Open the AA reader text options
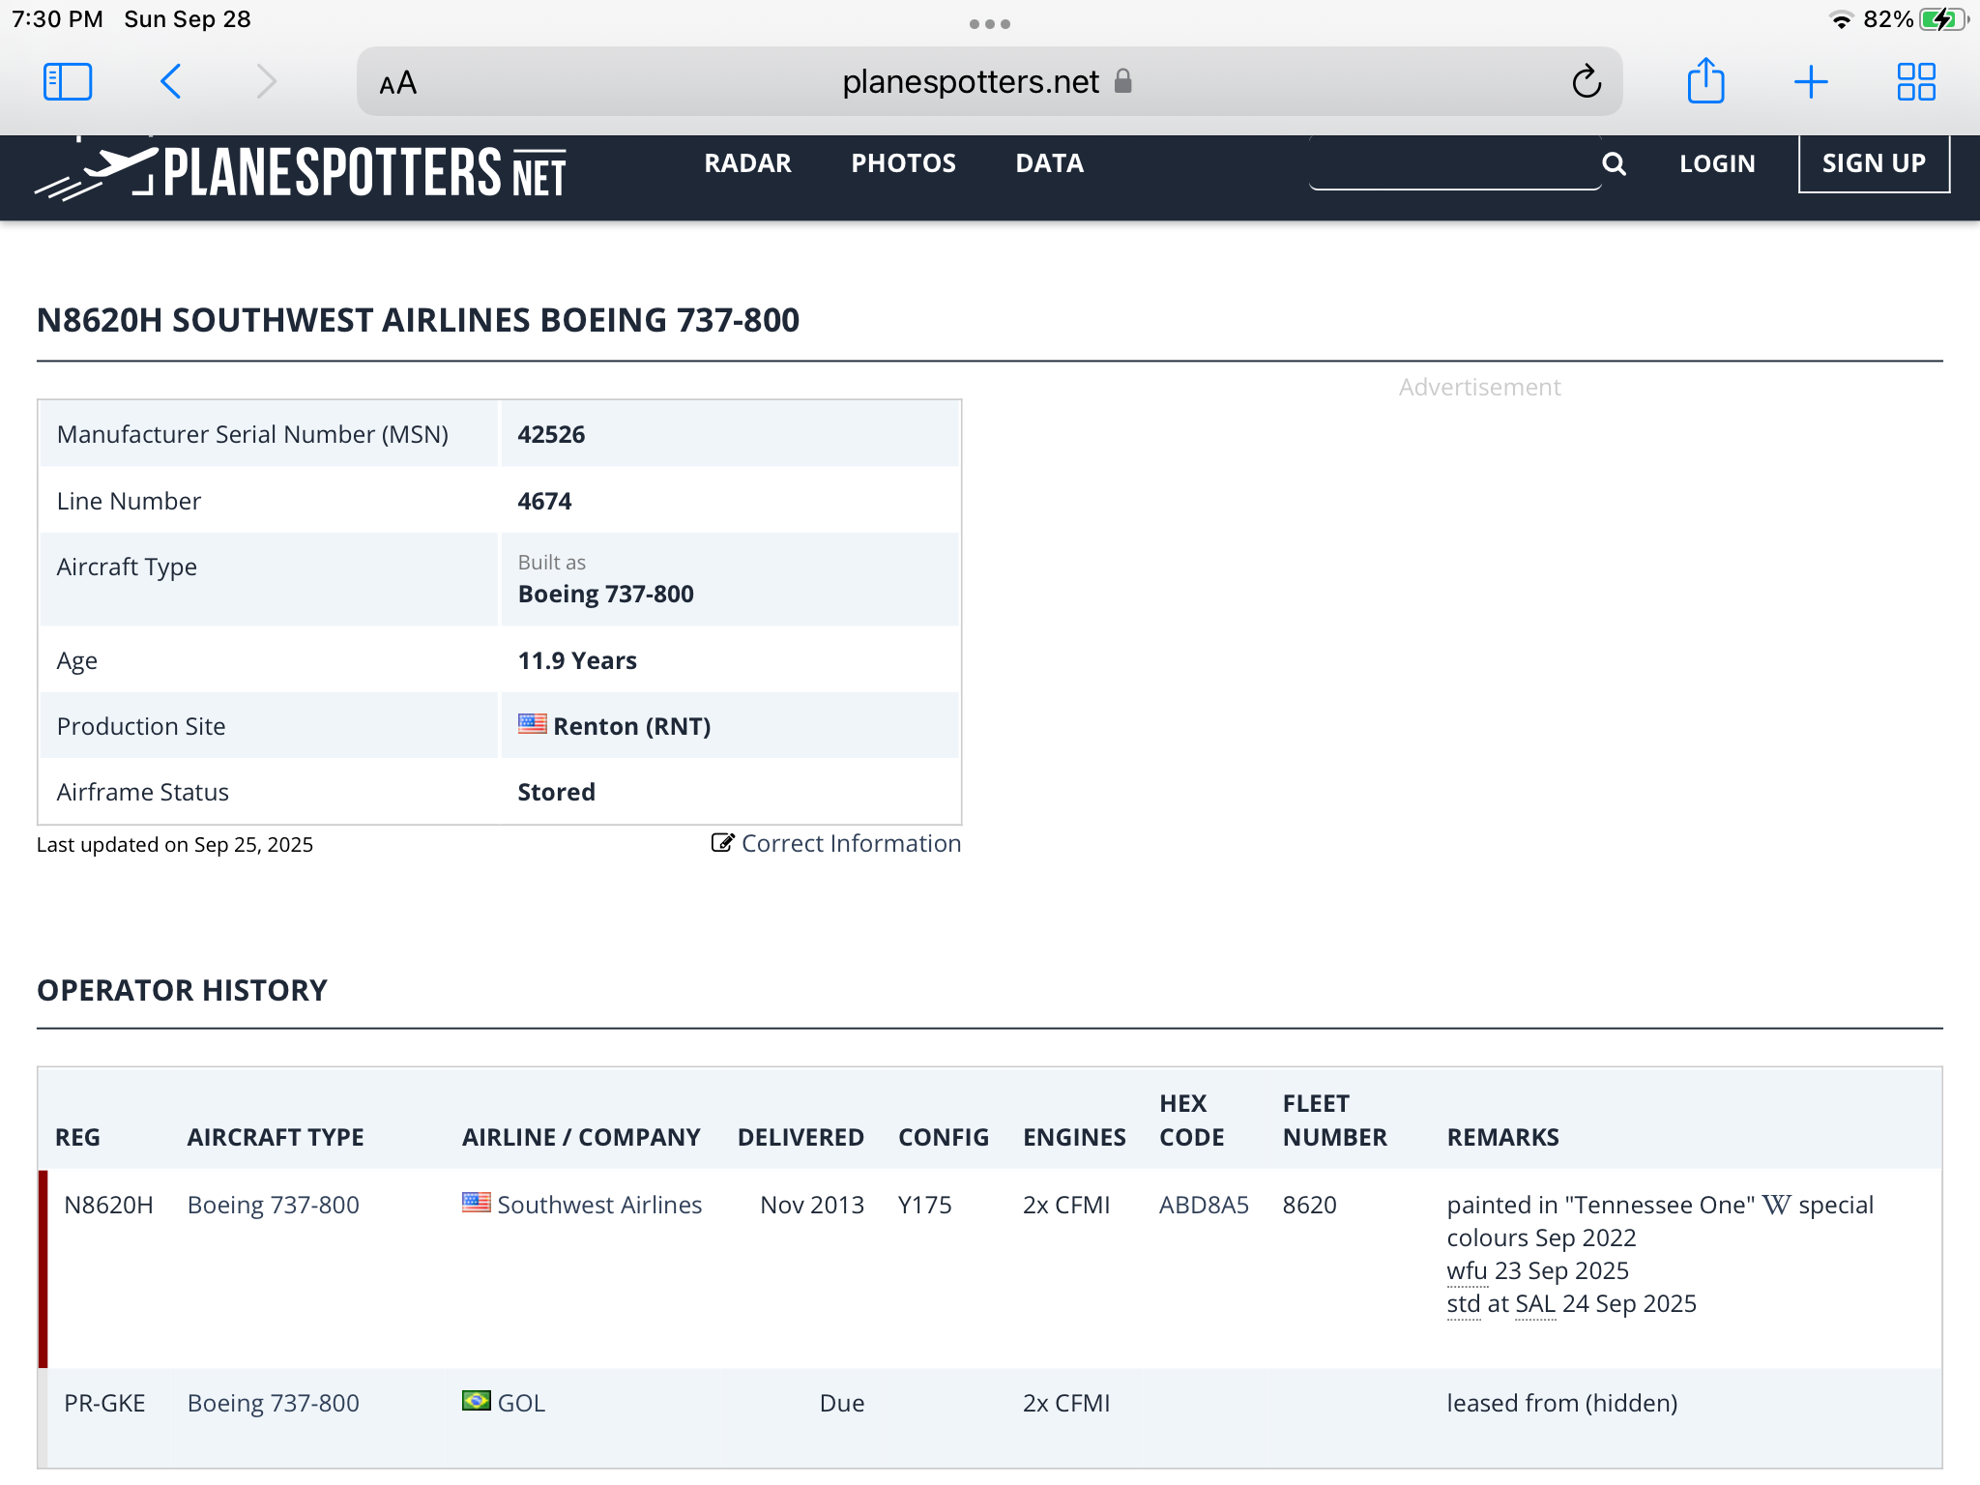 (398, 83)
